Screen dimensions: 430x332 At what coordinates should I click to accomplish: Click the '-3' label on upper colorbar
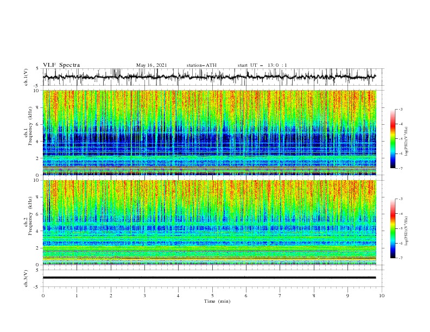coord(400,109)
